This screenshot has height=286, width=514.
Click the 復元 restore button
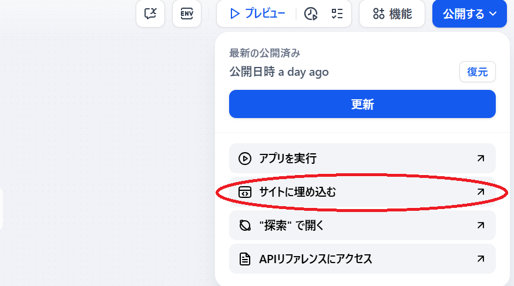point(477,72)
